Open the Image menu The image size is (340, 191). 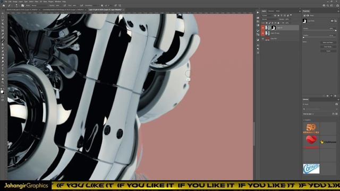click(x=15, y=1)
